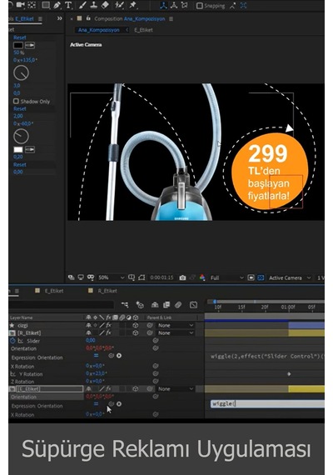Pick shadow color with eyedropper beside black swatch
This screenshot has width=333, height=475.
(x=30, y=45)
